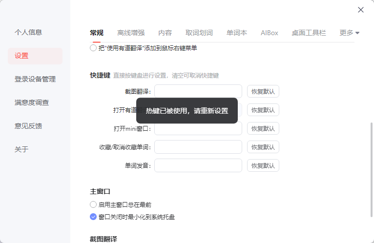Screen dimensions: 374x243
Task: Select the 取词划词 tab
Action: [199, 33]
